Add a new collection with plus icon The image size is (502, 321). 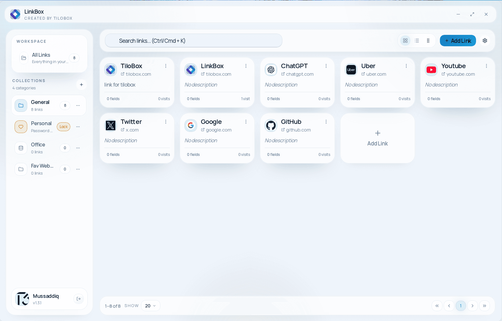pos(81,85)
